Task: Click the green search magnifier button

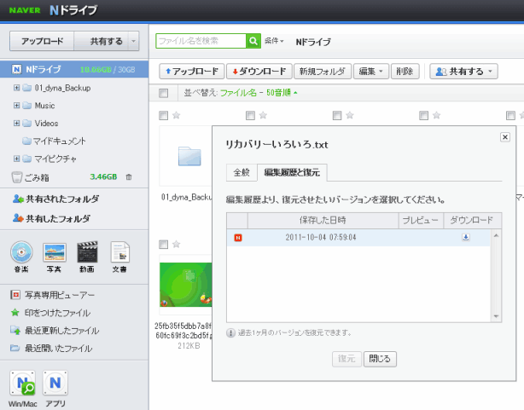Action: coord(253,41)
